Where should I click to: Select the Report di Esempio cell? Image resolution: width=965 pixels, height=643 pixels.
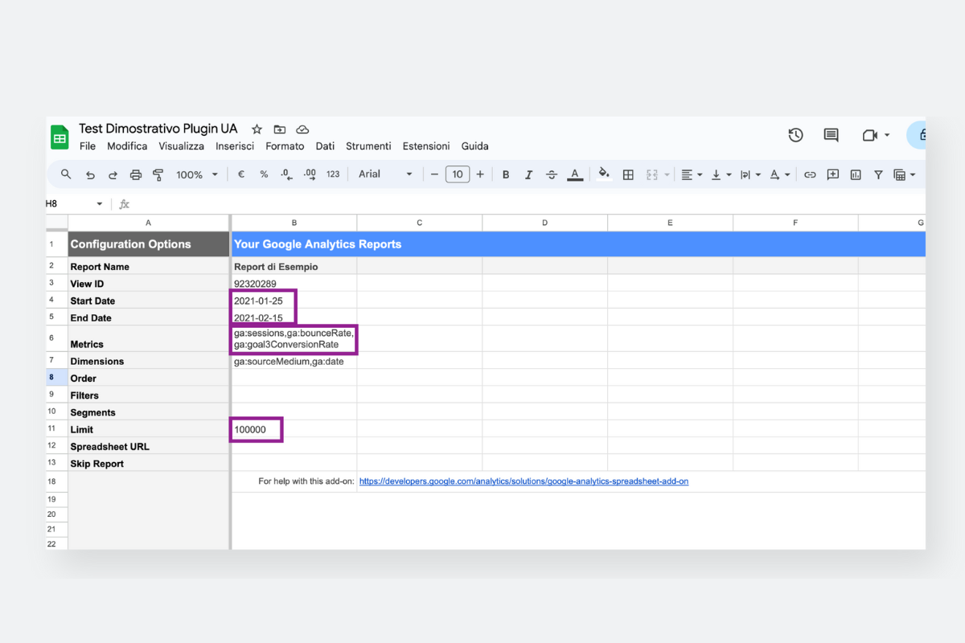[294, 266]
